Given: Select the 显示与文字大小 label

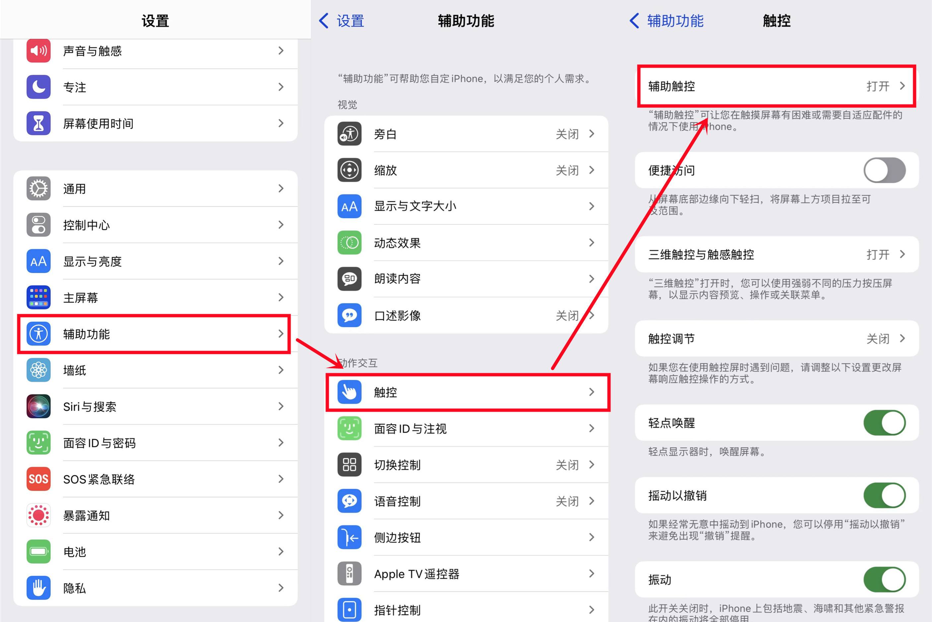Looking at the screenshot, I should [415, 206].
